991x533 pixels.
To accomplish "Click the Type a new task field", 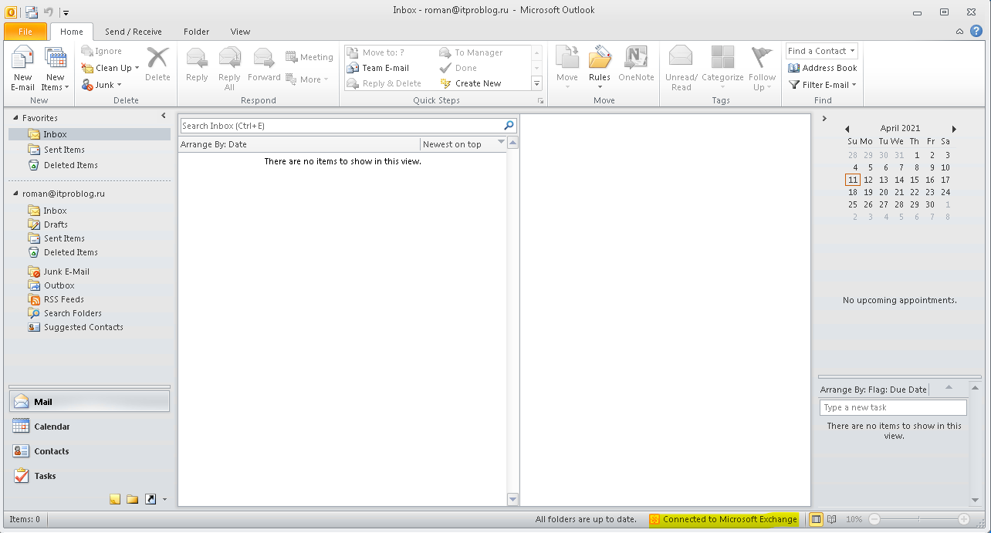I will click(892, 407).
